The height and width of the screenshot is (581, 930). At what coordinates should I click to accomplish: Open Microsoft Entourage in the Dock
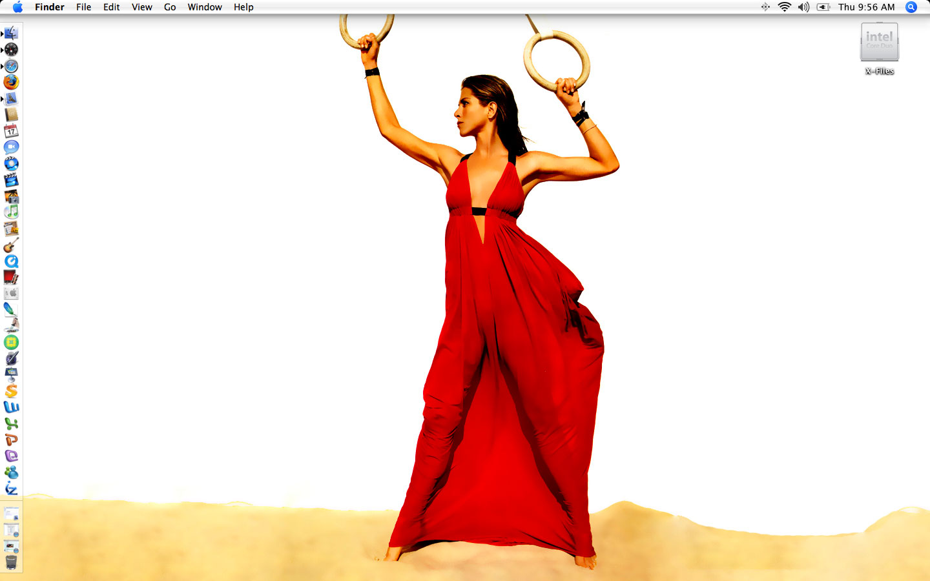point(11,456)
